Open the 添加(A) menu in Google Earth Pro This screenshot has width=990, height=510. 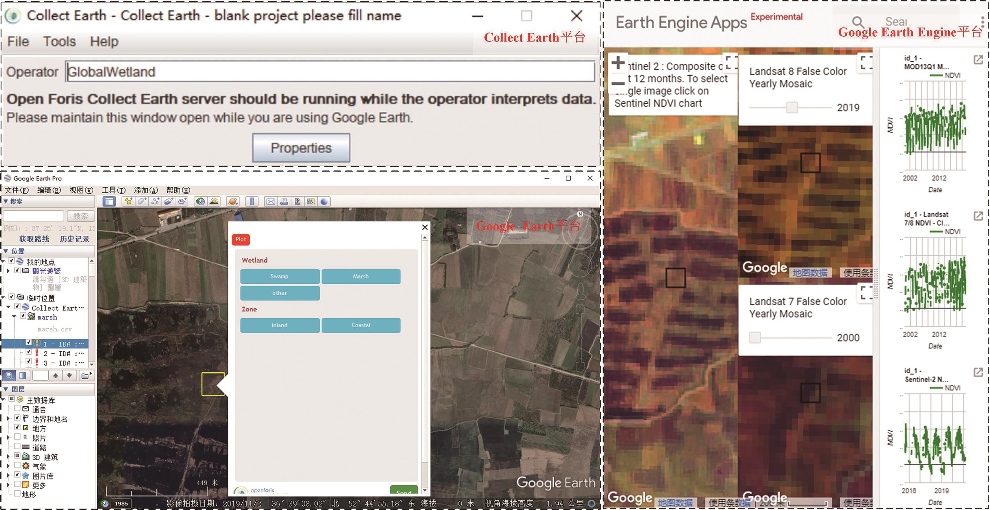click(146, 190)
